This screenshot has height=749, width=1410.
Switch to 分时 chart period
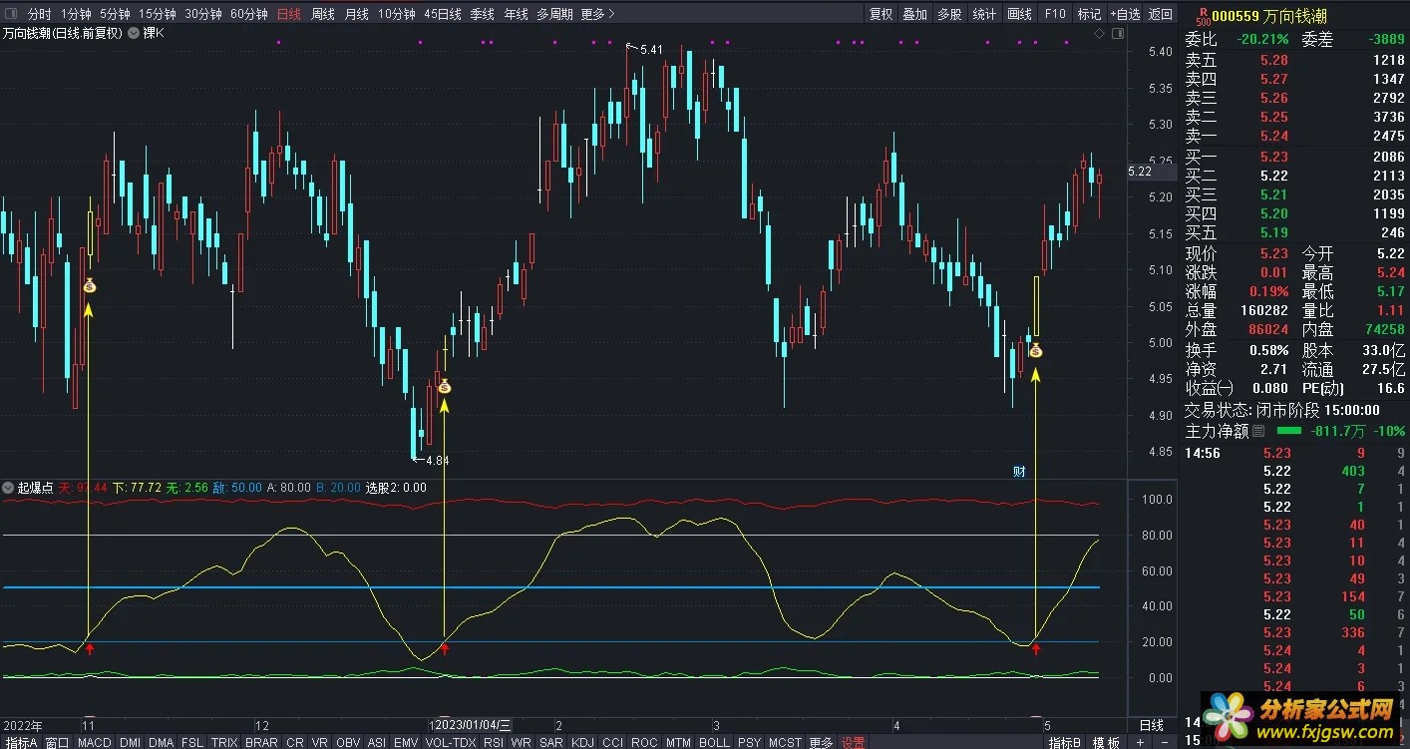[x=39, y=14]
